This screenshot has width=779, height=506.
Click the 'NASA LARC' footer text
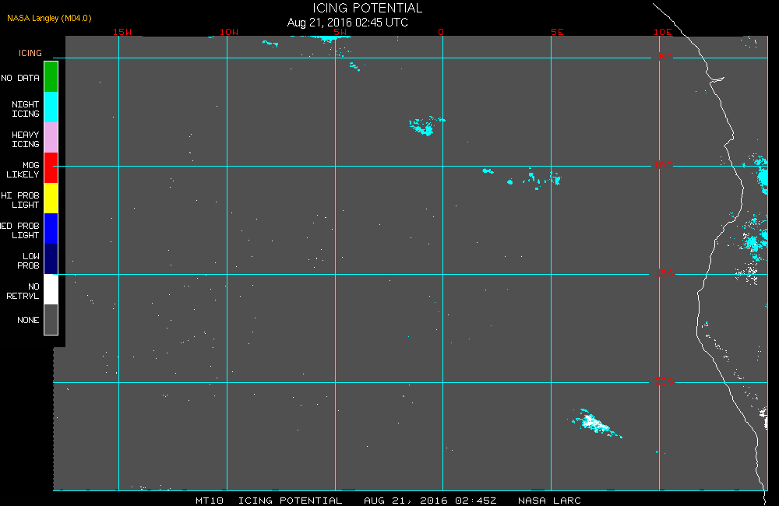(549, 501)
